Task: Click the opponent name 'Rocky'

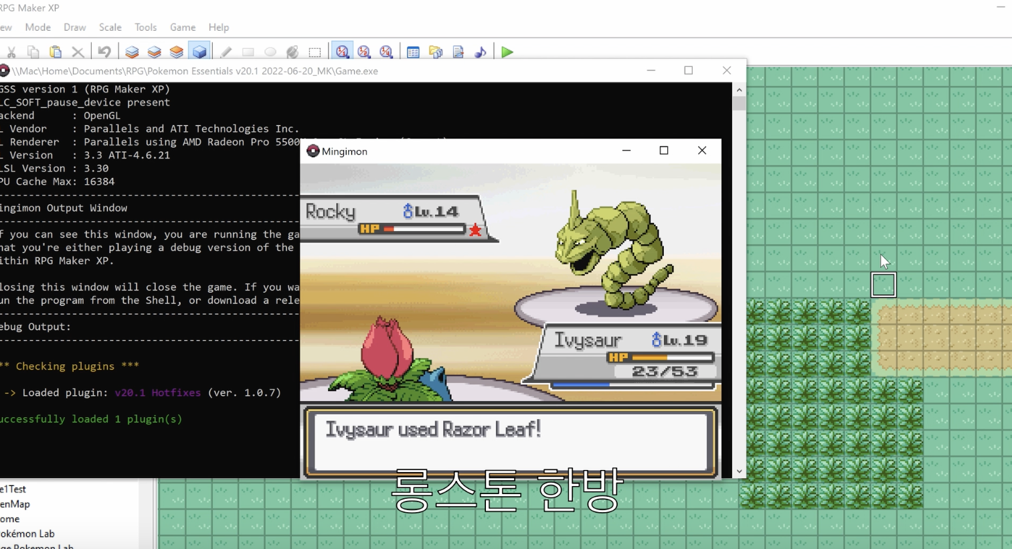Action: (331, 212)
